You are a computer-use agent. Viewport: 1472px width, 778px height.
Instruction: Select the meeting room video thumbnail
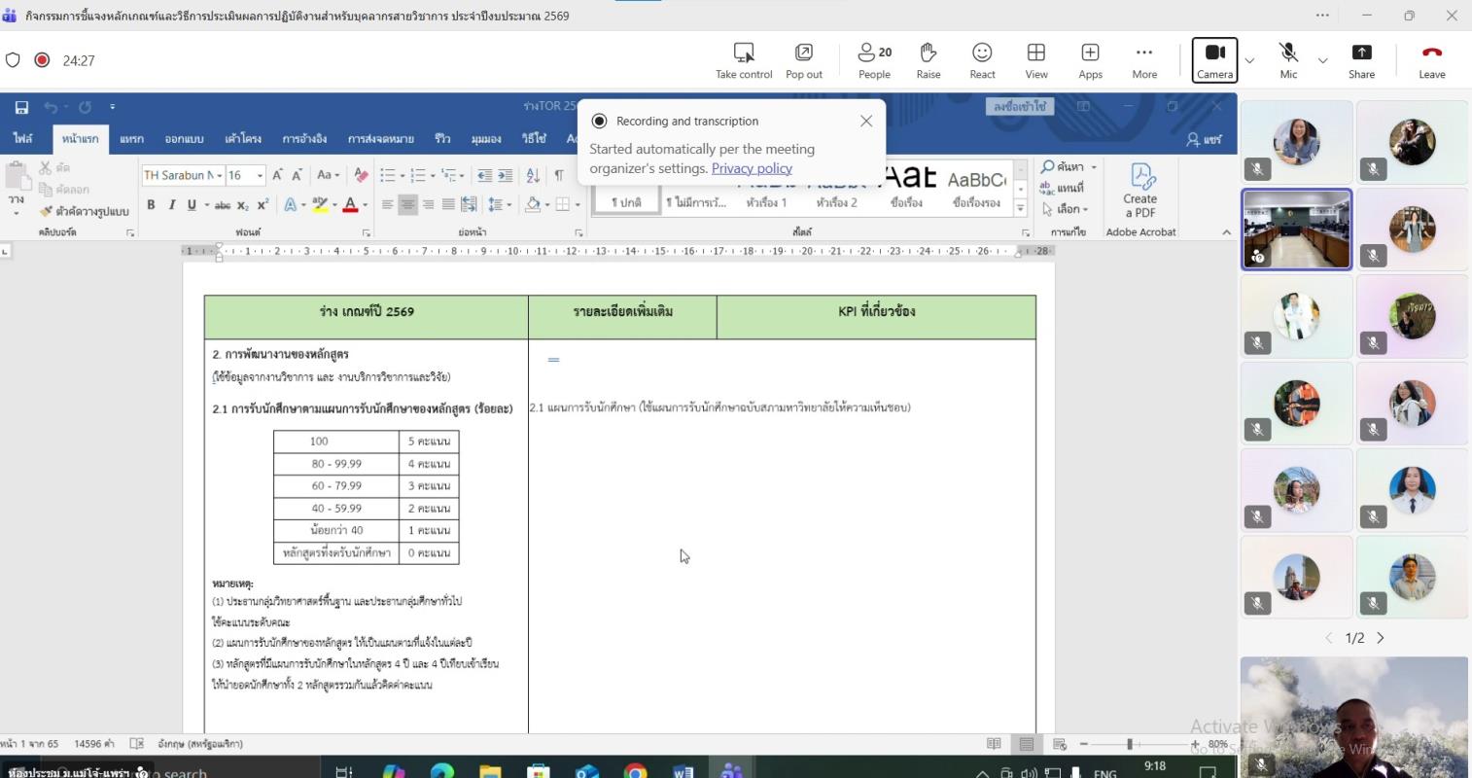1297,229
